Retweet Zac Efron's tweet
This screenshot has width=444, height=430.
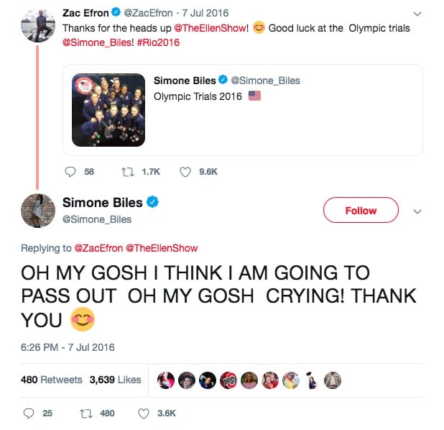[128, 172]
